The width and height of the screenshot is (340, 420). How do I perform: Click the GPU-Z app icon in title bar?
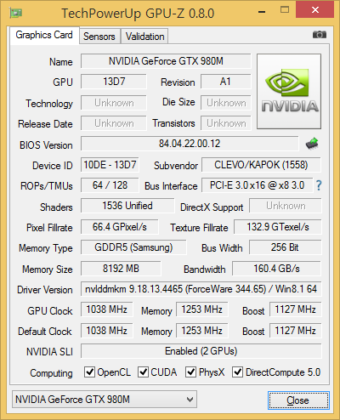pos(16,13)
